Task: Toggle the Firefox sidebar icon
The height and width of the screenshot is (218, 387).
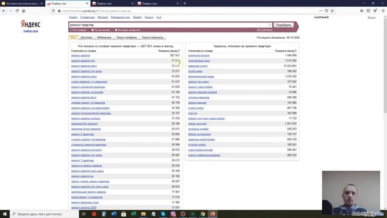Action: [368, 11]
